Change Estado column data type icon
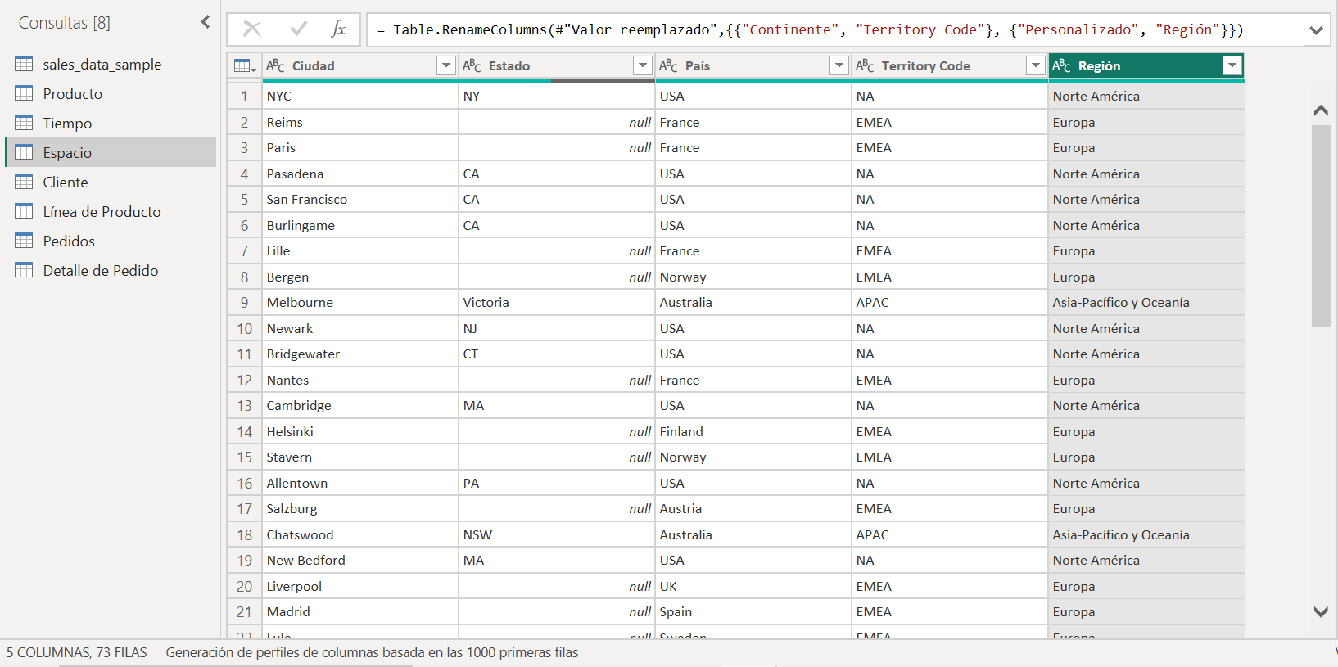Viewport: 1338px width, 667px height. 472,65
